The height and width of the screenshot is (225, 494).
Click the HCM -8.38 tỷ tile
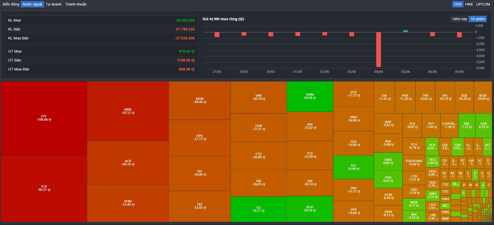tap(388, 196)
